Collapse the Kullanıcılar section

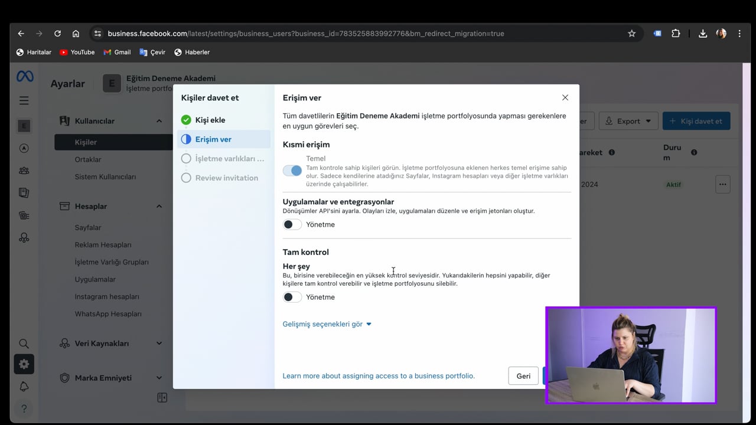159,121
